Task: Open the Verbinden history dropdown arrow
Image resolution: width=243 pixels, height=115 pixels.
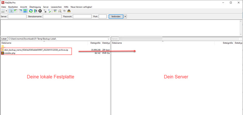Action: [125, 16]
